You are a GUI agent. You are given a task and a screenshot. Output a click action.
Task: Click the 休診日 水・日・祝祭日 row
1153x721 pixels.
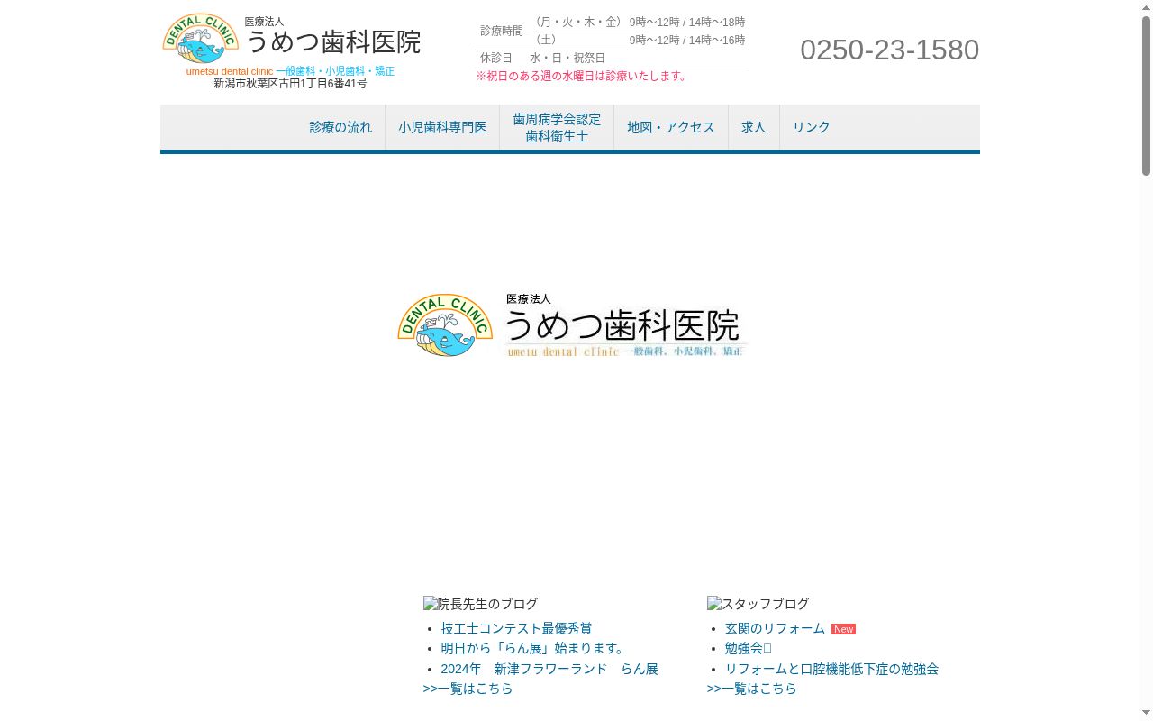pos(611,59)
